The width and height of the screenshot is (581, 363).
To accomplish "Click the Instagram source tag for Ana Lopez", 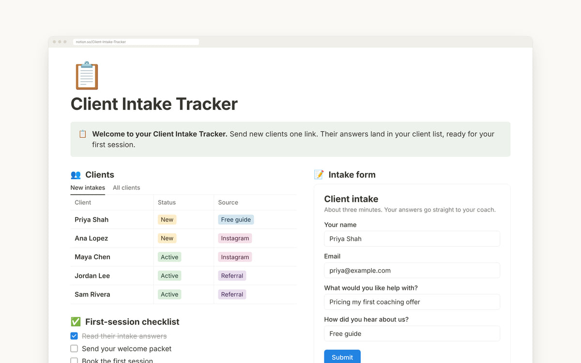I will pyautogui.click(x=235, y=238).
